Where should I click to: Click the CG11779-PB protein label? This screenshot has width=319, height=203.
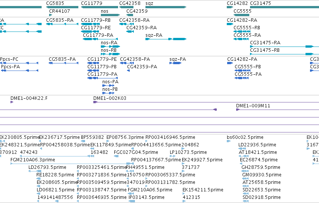[x=102, y=67]
